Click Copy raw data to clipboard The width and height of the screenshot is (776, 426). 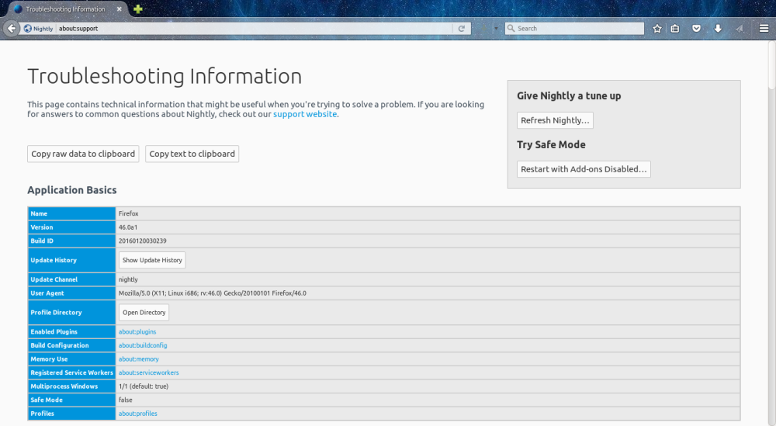coord(83,154)
